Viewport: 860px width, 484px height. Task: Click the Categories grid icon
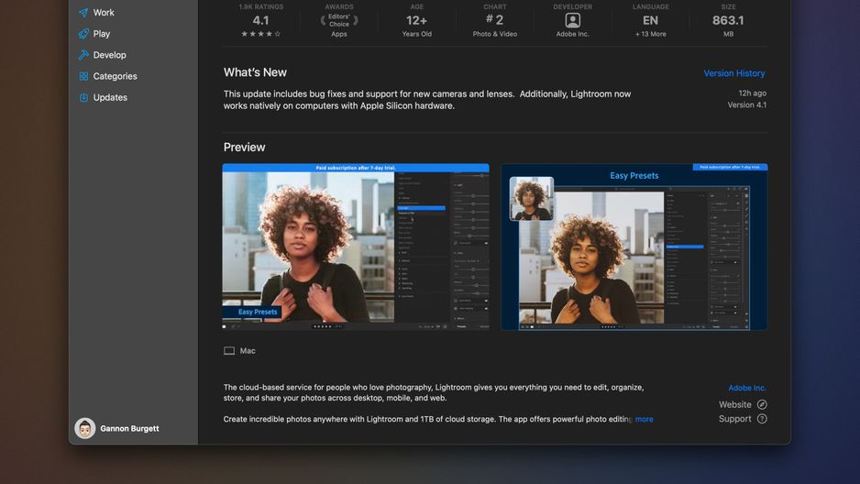coord(83,76)
